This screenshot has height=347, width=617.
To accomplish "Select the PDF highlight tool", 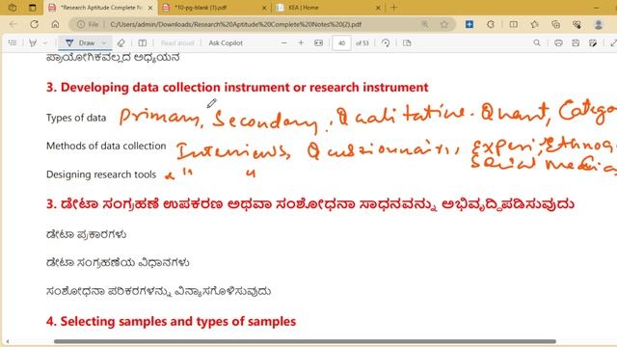I will [33, 42].
